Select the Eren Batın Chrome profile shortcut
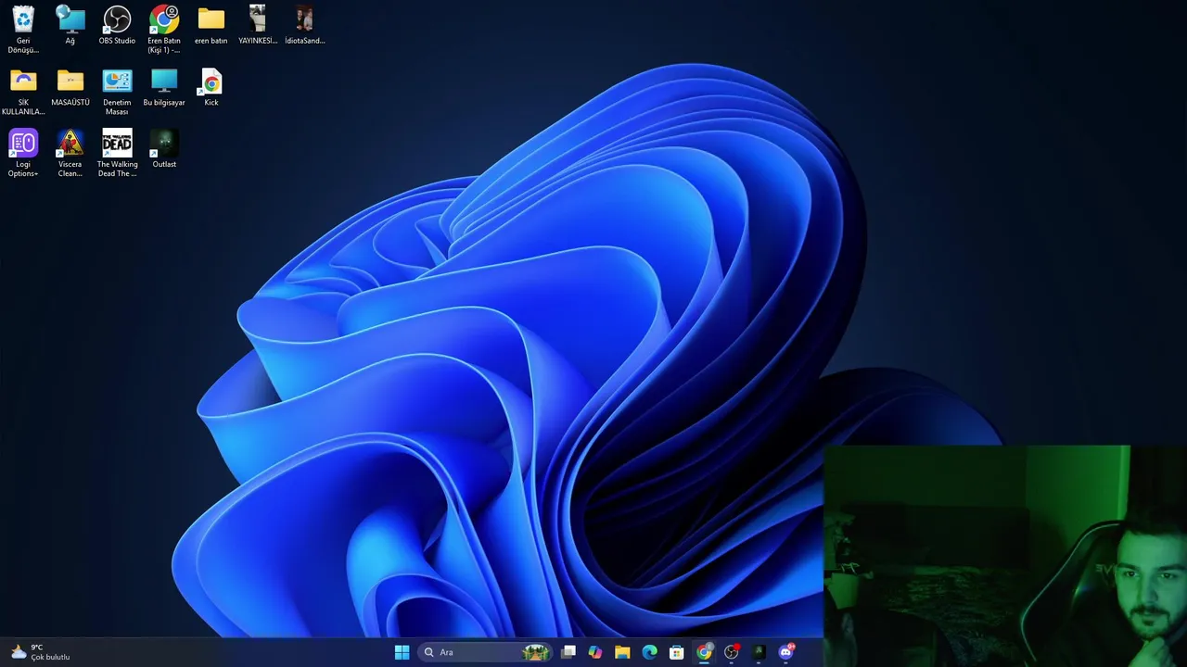This screenshot has height=667, width=1187. 164,29
